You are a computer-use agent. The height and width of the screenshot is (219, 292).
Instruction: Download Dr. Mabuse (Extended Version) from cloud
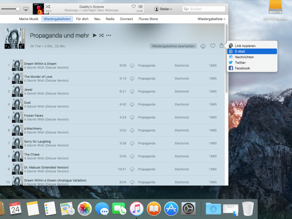point(132,169)
